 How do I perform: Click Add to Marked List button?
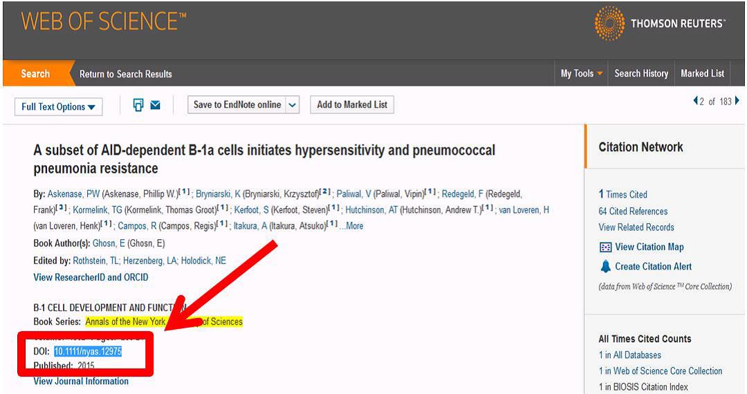tap(352, 104)
